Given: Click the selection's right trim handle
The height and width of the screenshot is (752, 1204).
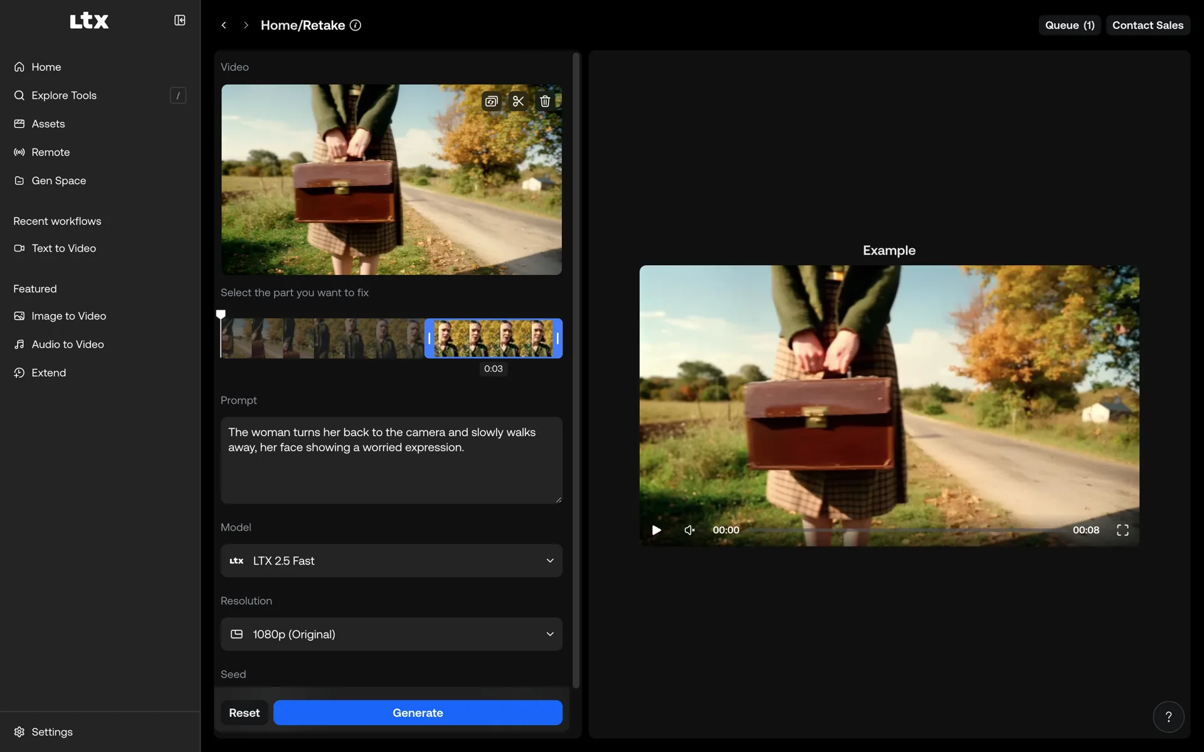Looking at the screenshot, I should pos(557,338).
